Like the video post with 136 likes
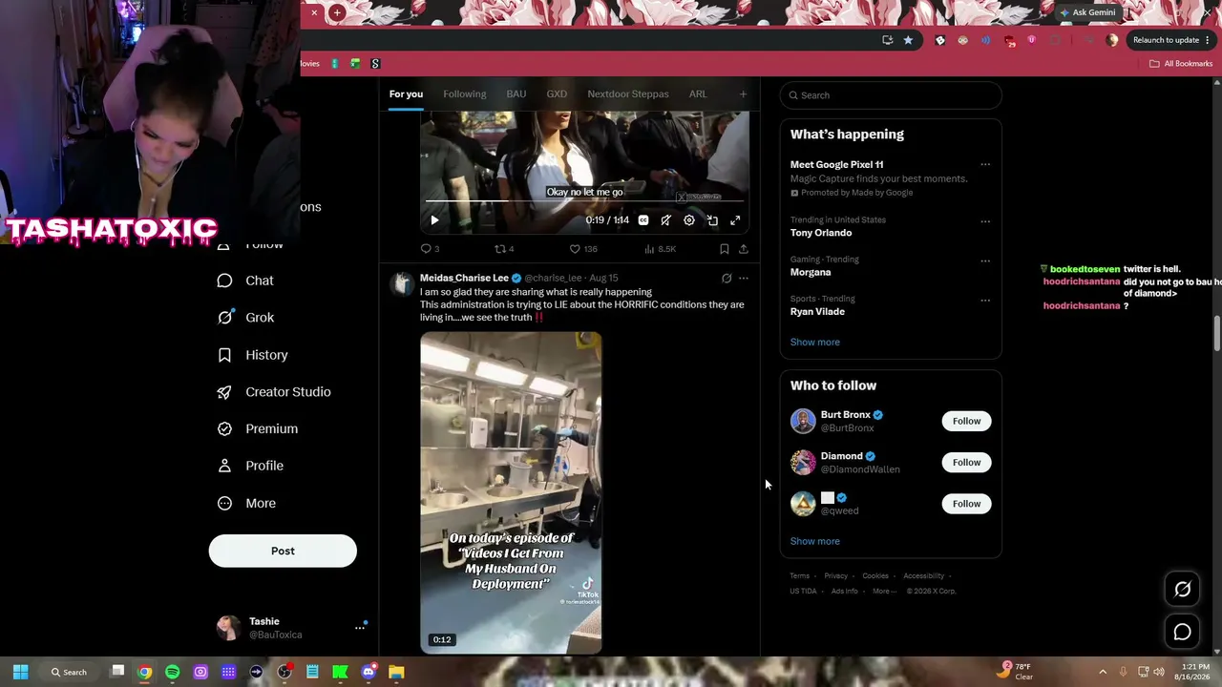This screenshot has height=687, width=1222. [x=583, y=249]
